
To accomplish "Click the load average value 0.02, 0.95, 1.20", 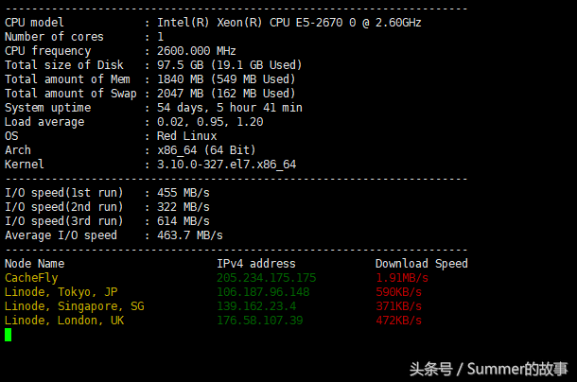I will (x=210, y=122).
